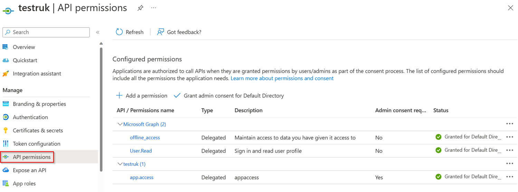
Task: Click granted status icon for offline_access
Action: [x=439, y=137]
